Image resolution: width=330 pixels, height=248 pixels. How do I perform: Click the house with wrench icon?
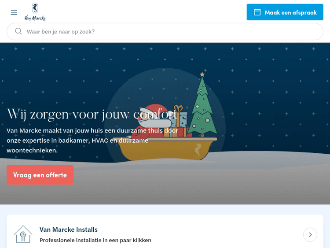[23, 234]
